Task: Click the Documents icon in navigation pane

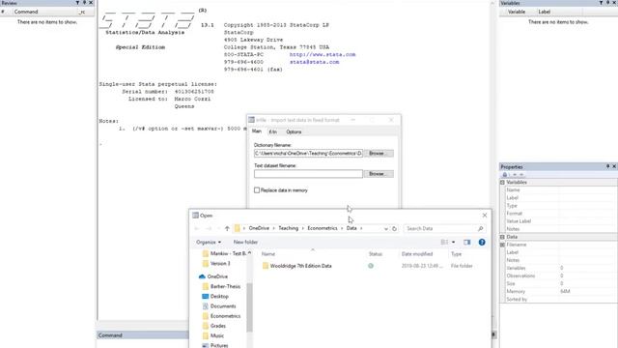Action: (x=205, y=306)
